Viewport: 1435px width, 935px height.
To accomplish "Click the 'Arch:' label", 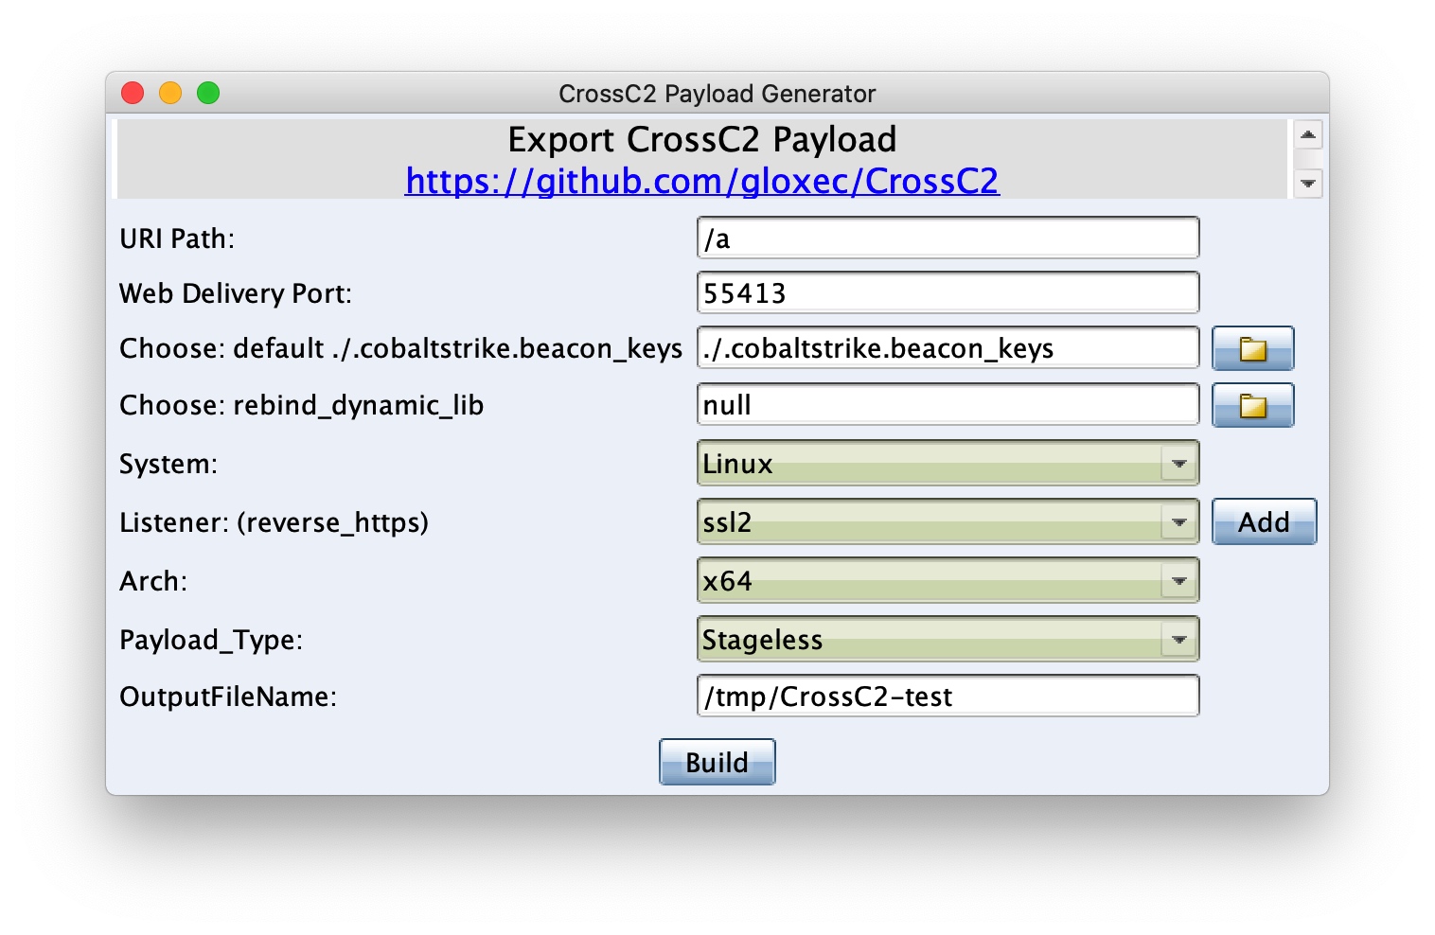I will tap(153, 581).
